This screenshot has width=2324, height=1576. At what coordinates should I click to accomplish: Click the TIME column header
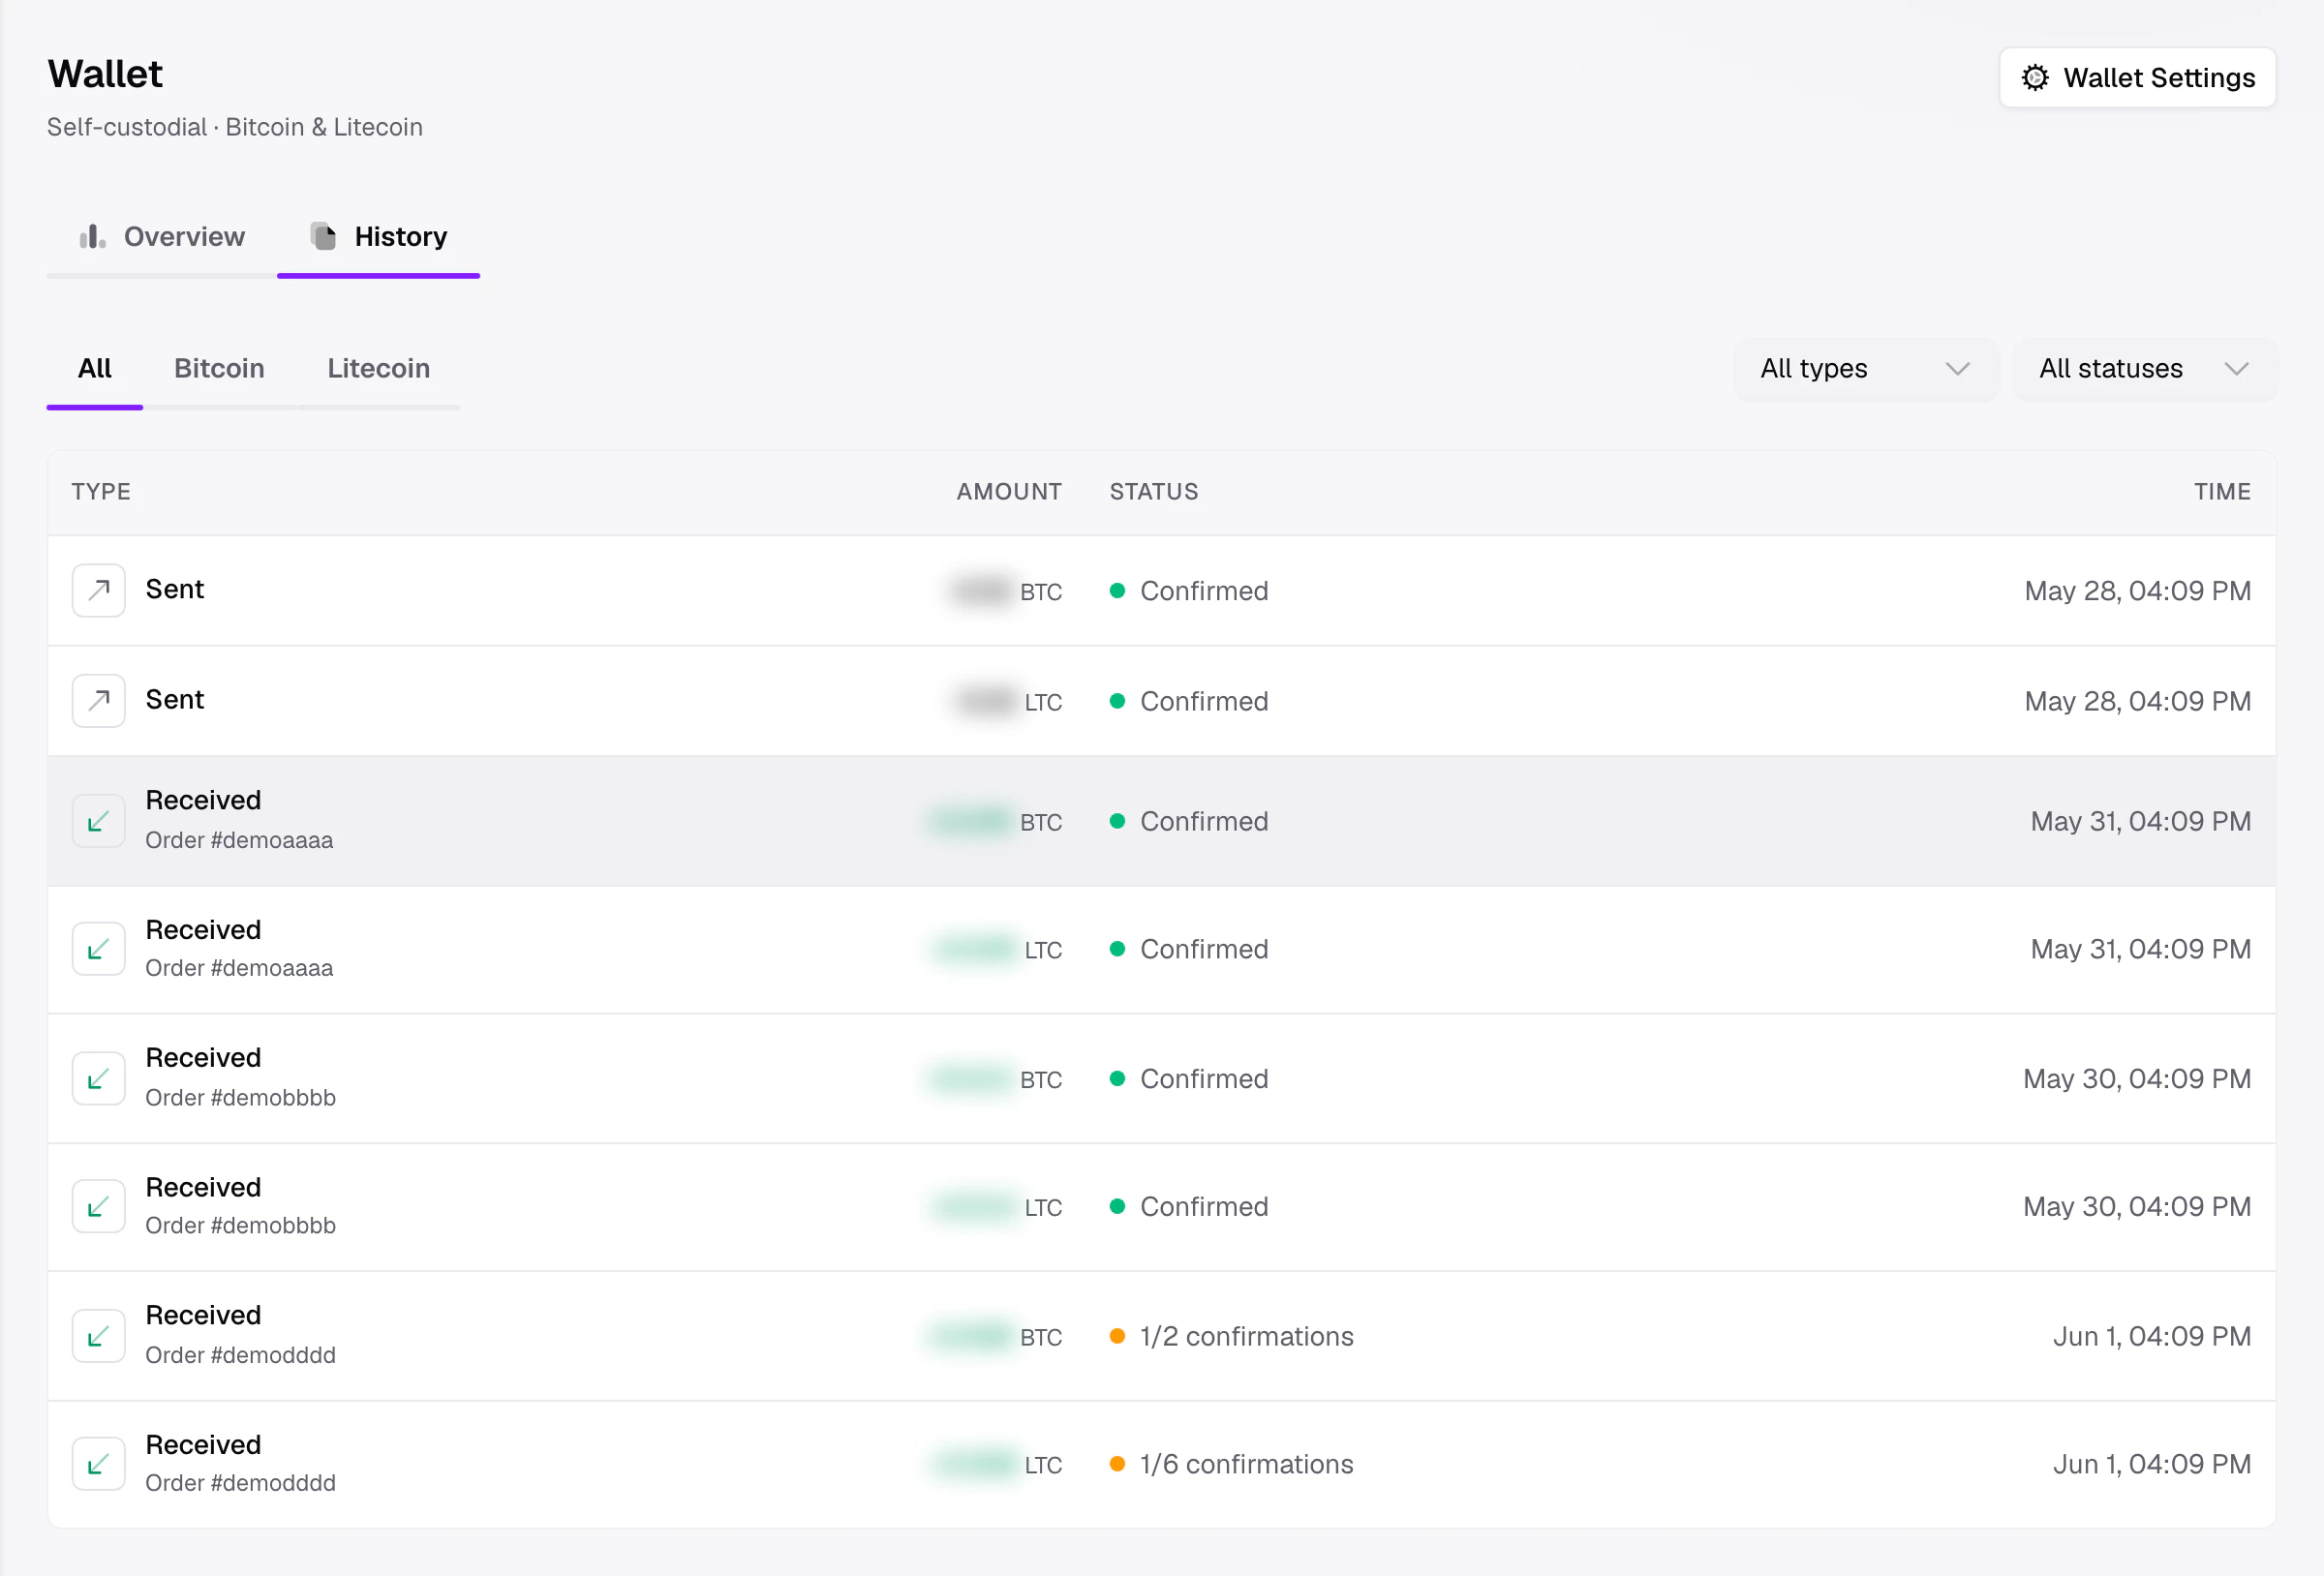[x=2222, y=492]
